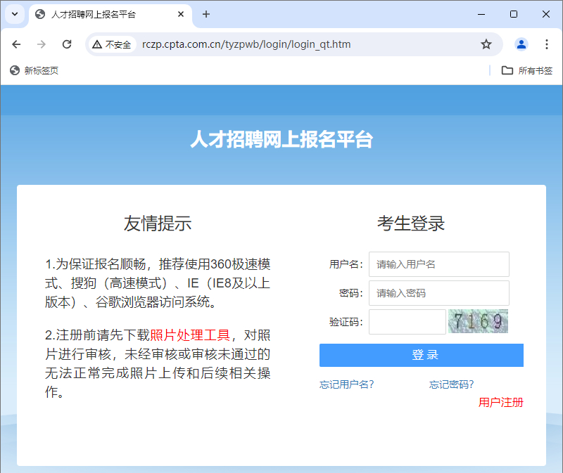Minimize the browser window

click(x=481, y=14)
